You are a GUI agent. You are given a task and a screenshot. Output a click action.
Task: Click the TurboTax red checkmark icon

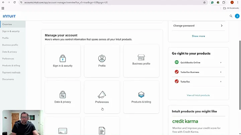177,81
